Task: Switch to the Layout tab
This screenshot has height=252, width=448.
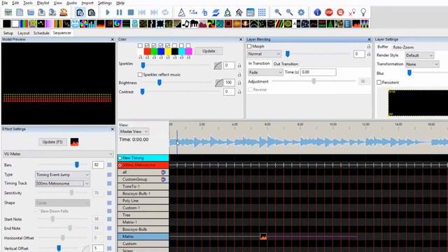Action: [x=23, y=33]
